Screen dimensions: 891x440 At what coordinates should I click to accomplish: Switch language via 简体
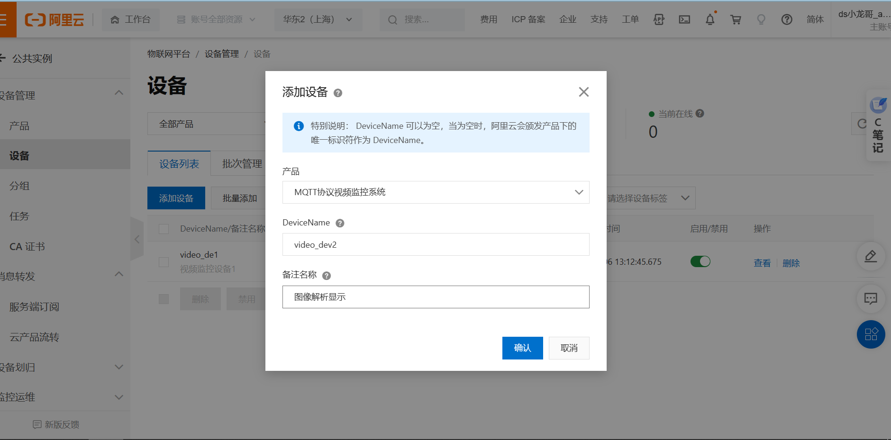(x=815, y=19)
